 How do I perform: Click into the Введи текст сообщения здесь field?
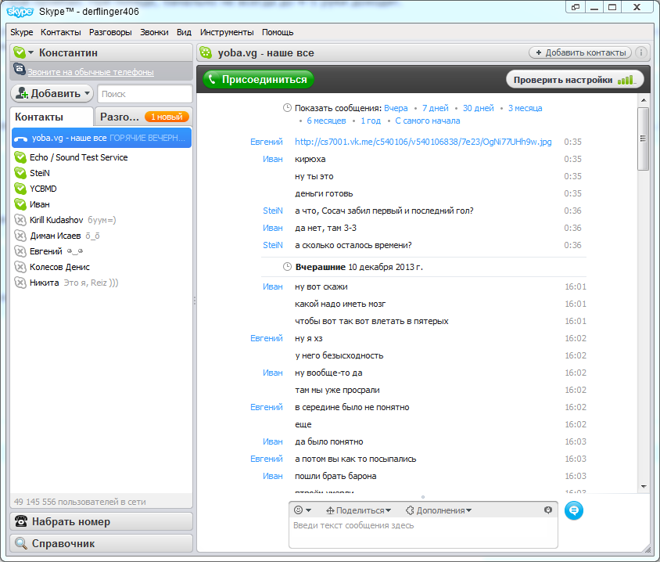[x=423, y=532]
